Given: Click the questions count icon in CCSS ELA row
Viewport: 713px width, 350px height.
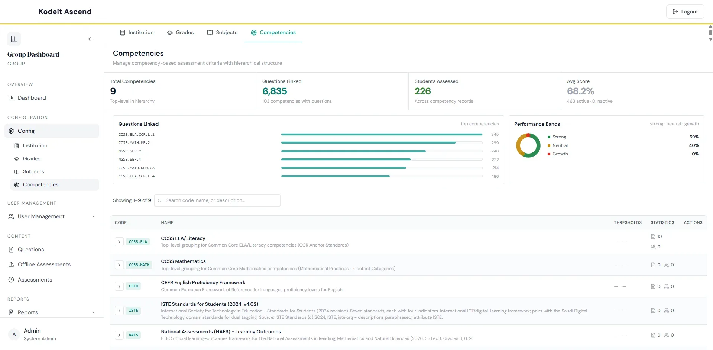Looking at the screenshot, I should 653,237.
